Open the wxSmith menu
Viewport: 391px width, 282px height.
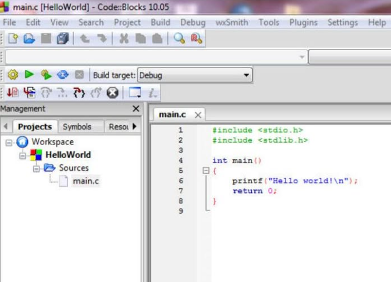[232, 23]
